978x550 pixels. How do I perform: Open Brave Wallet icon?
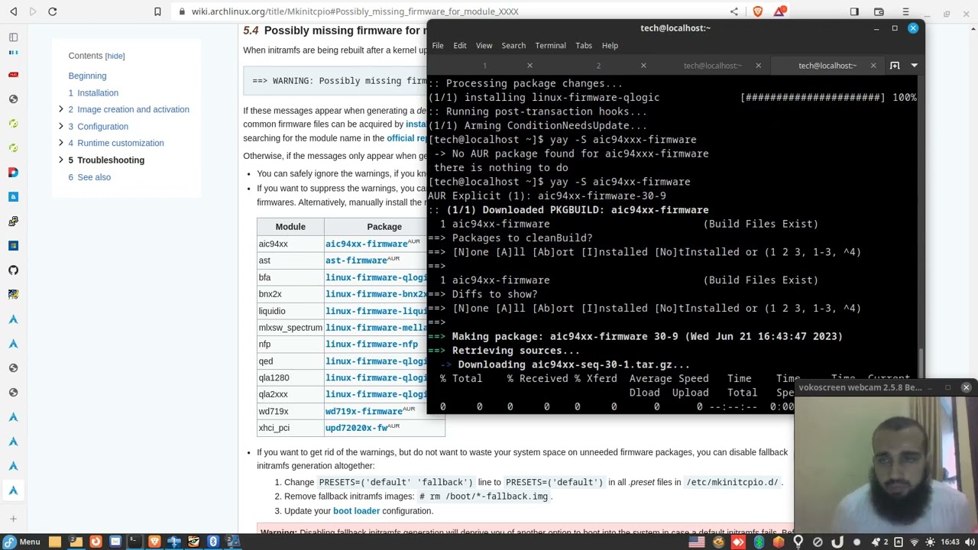pyautogui.click(x=879, y=11)
